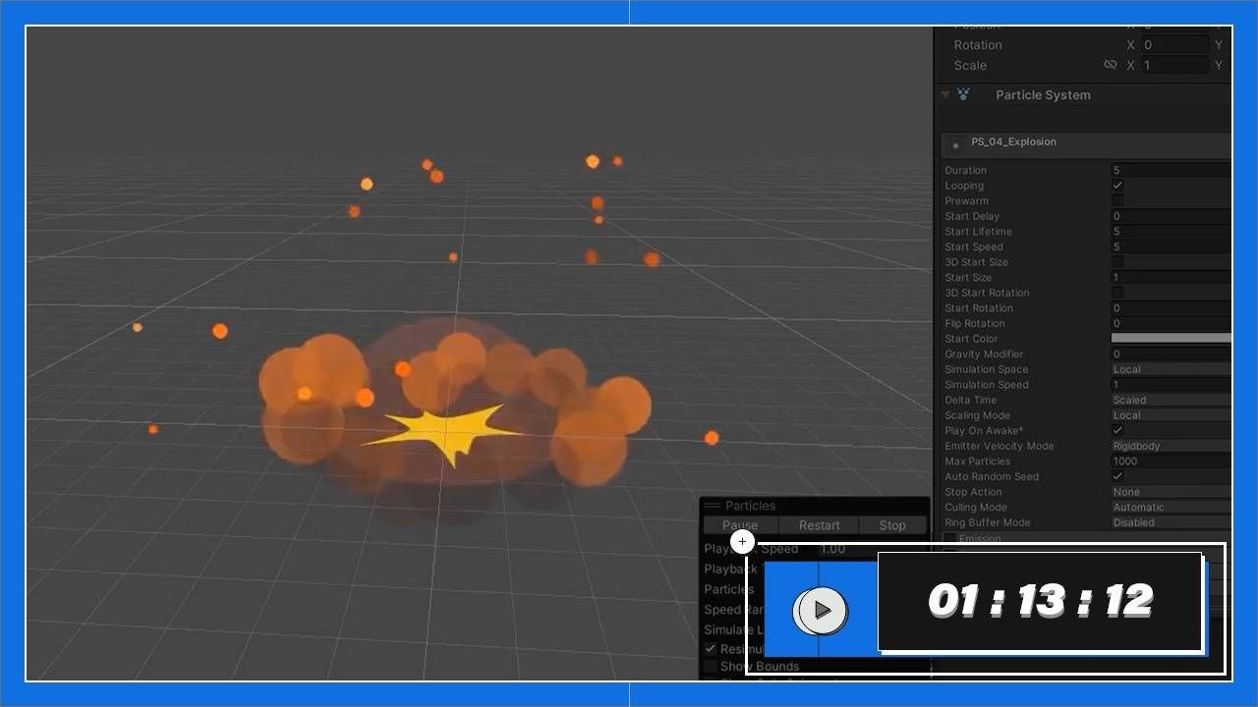Open the Start Color picker swatch
The image size is (1258, 707).
[x=1171, y=339]
